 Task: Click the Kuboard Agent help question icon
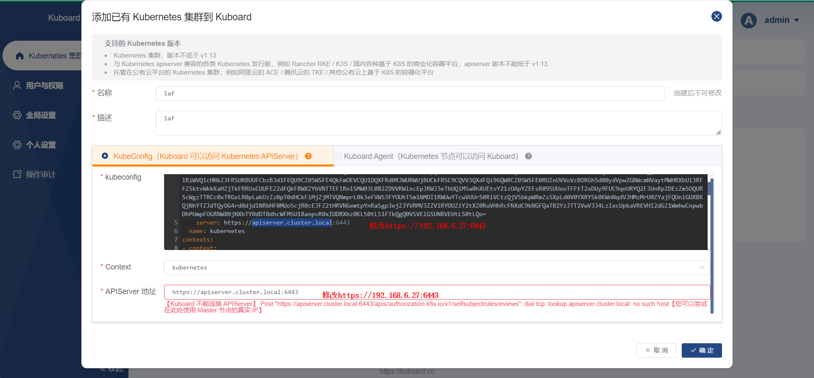(x=528, y=156)
